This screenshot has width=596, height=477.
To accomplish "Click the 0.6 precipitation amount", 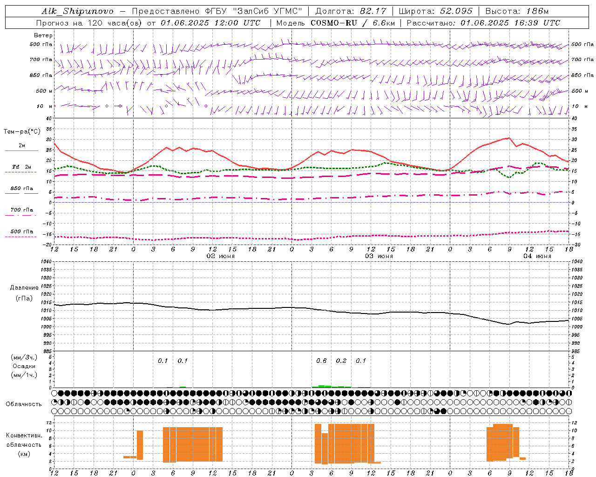I will (321, 361).
